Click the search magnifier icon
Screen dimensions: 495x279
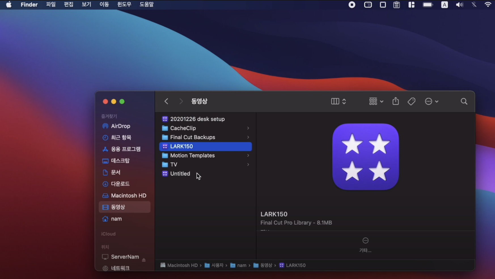(x=464, y=101)
